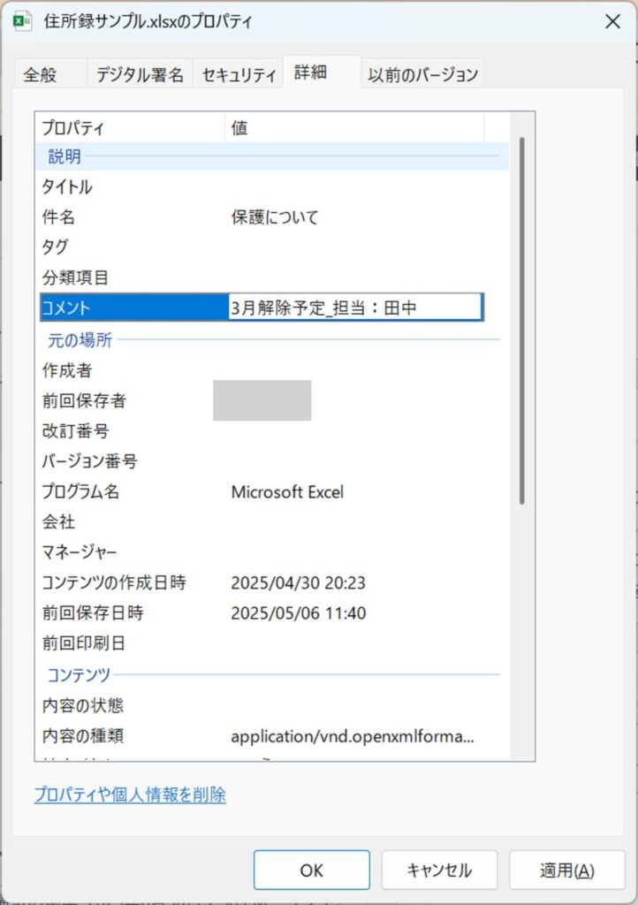Select the プログラム名 property row
This screenshot has height=905, width=638.
pyautogui.click(x=271, y=491)
